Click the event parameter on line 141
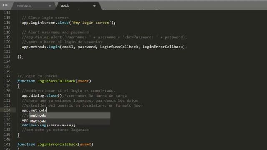Image resolution: width=267 pixels, height=150 pixels. (x=85, y=145)
